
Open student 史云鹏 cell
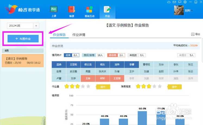click(x=73, y=71)
